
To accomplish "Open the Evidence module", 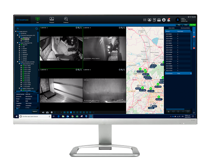I will click(x=66, y=20).
